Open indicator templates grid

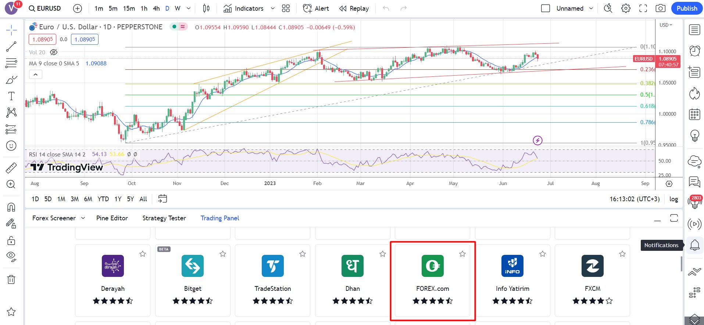[x=286, y=8]
